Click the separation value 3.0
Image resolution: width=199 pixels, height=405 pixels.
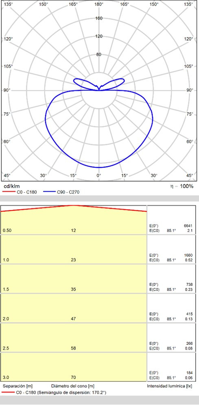click(5, 378)
